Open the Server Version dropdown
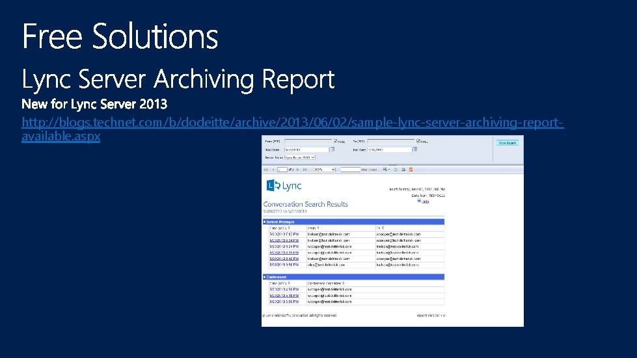Viewport: 637px width, 358px height. [x=300, y=157]
